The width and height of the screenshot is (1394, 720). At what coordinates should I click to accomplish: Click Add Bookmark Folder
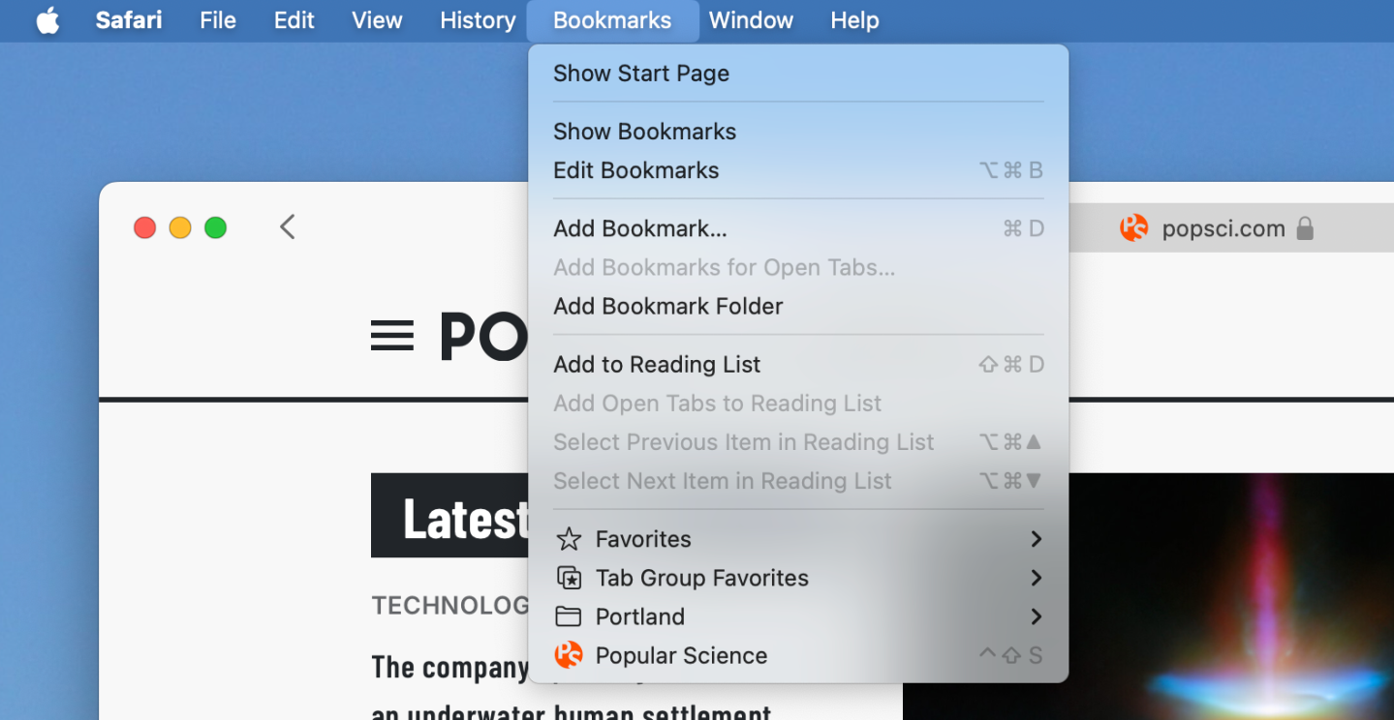pos(667,307)
